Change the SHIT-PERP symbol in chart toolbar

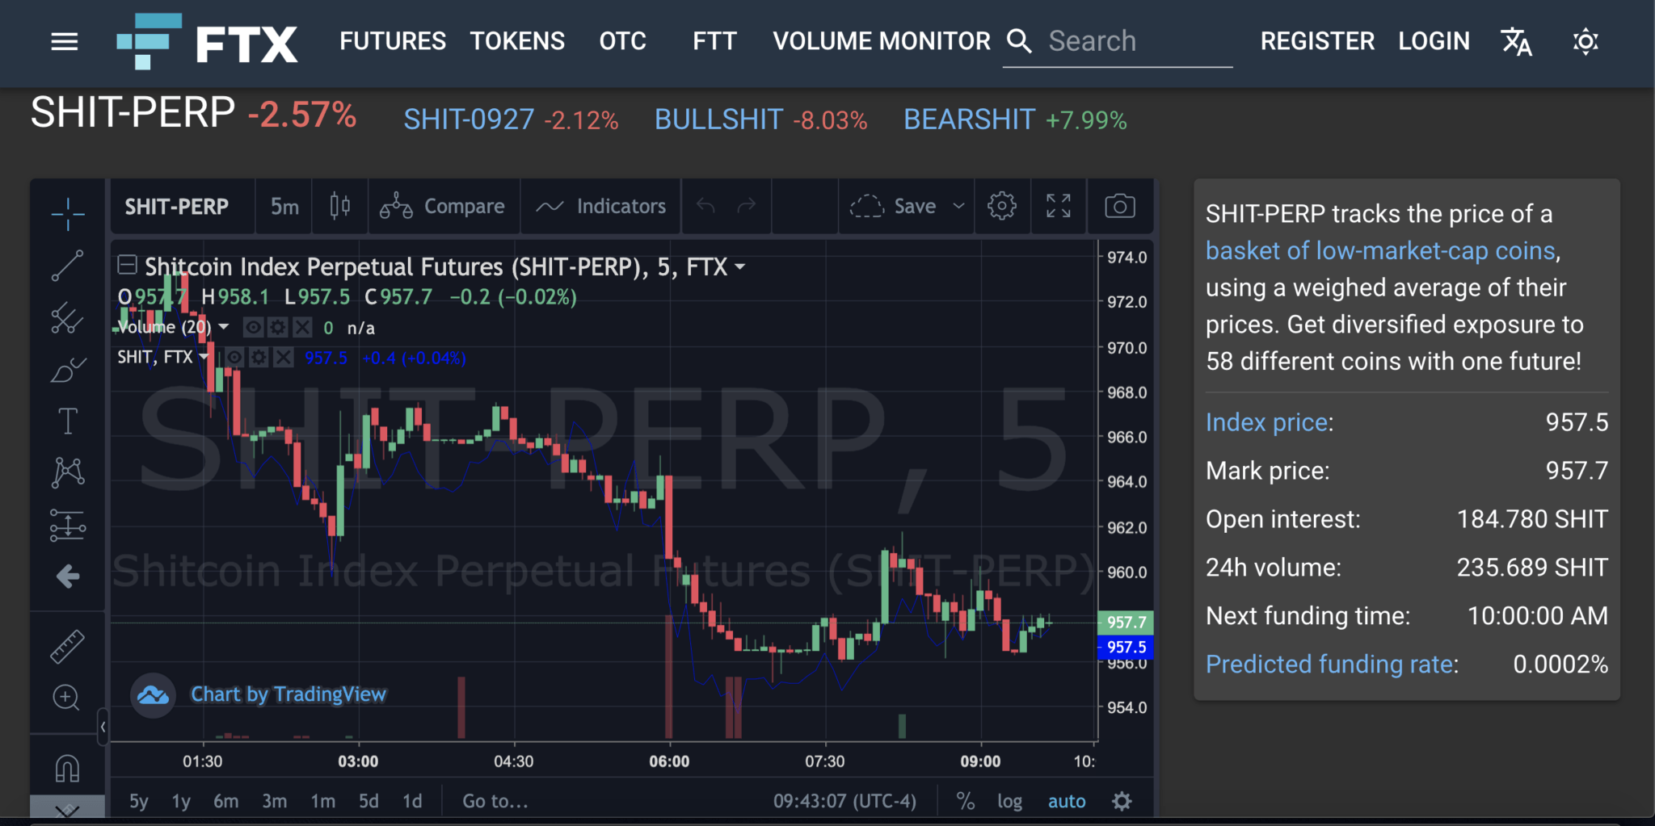click(x=177, y=207)
